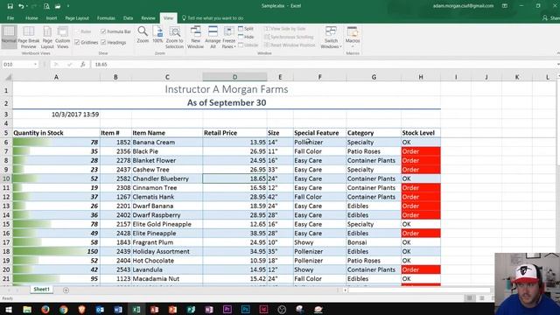The image size is (560, 315).
Task: Open Access from the taskbar
Action: (154, 309)
